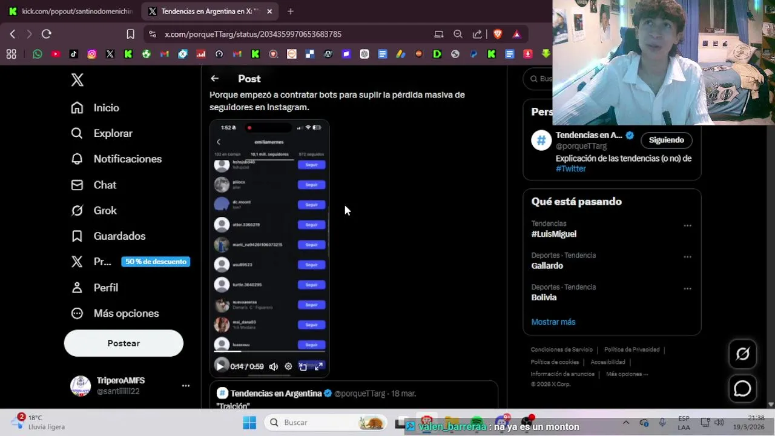This screenshot has height=436, width=775.
Task: Open TikTok bookmark
Action: [74, 54]
